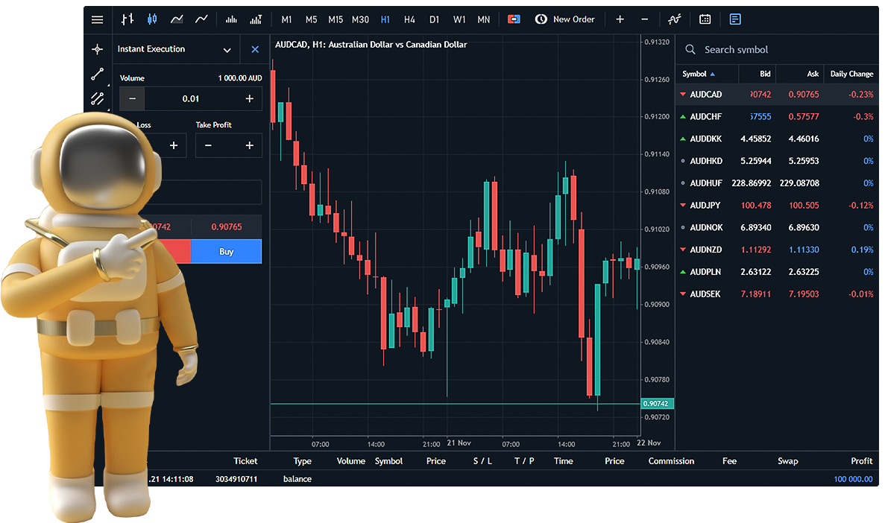Open the main hamburger menu
The image size is (885, 523).
point(98,19)
